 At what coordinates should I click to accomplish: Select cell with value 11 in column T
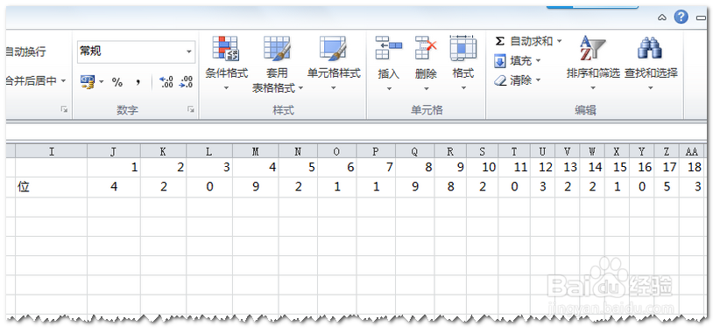point(514,168)
